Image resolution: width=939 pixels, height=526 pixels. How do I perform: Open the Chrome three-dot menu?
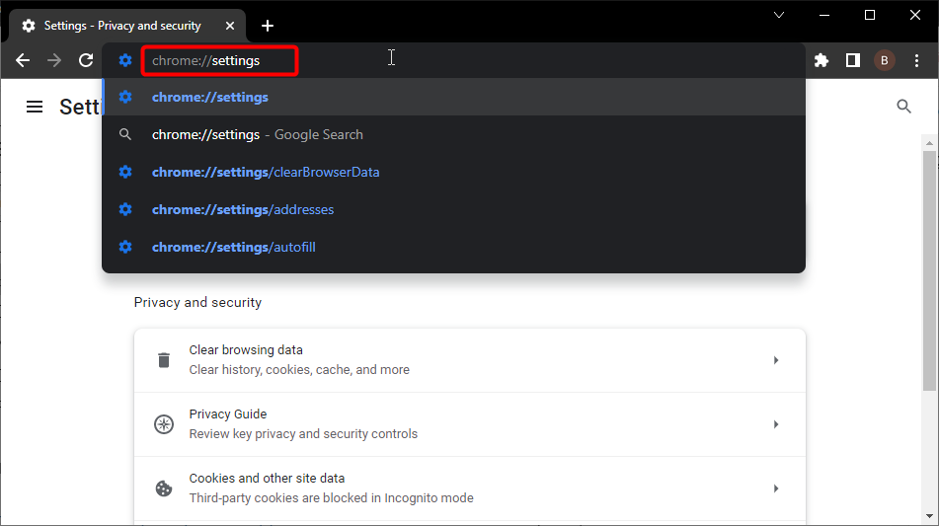coord(916,60)
